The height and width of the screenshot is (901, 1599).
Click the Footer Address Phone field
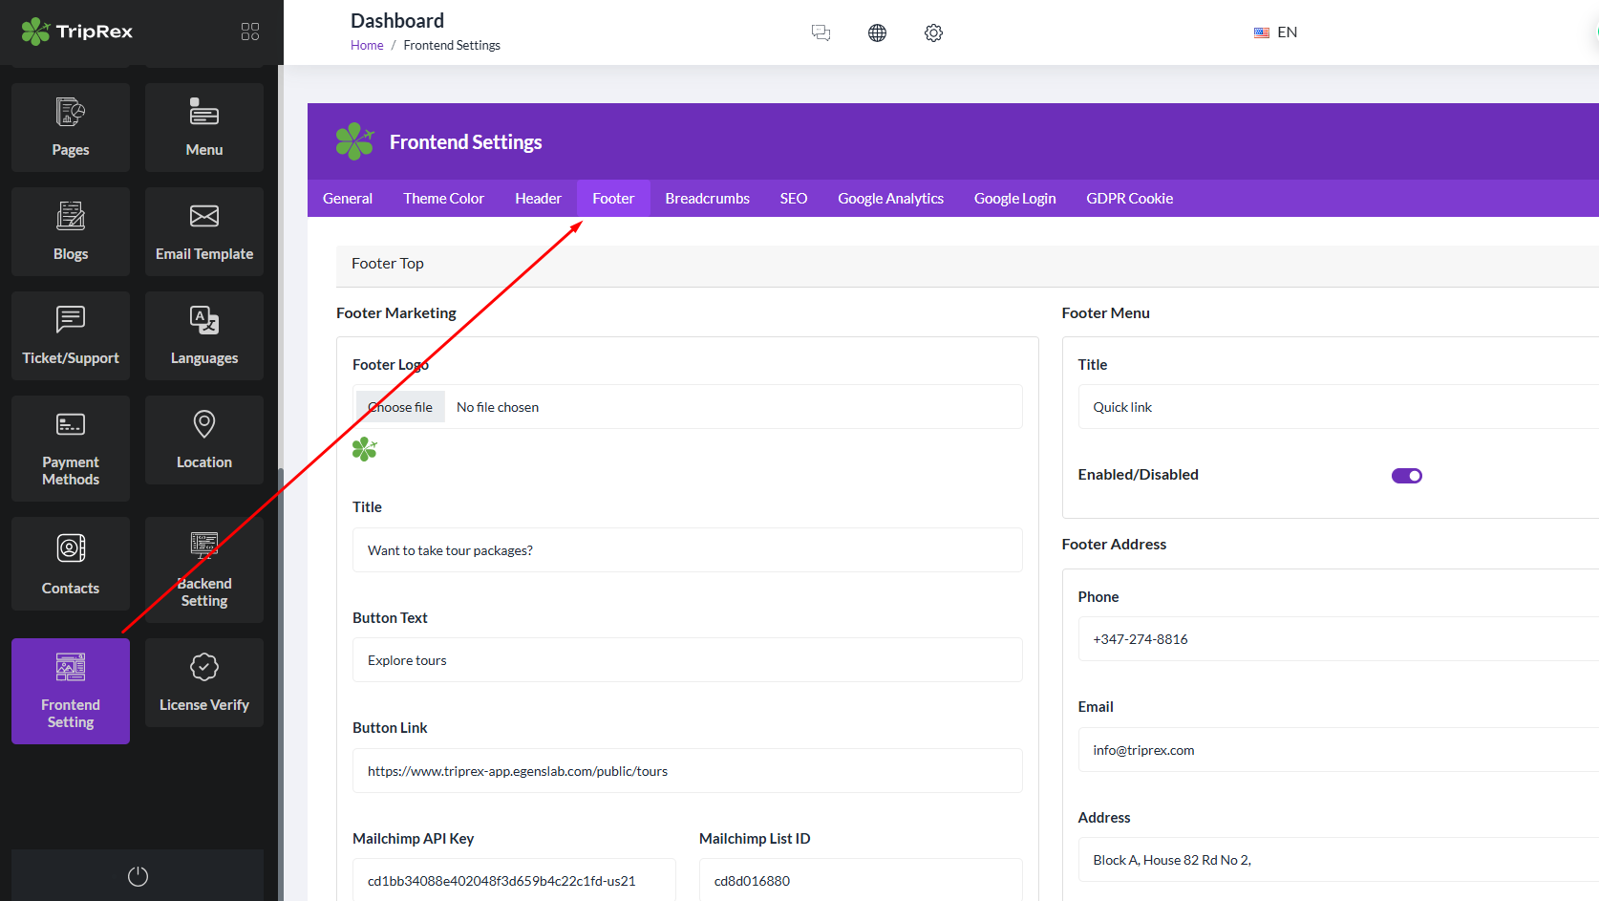tap(1337, 639)
